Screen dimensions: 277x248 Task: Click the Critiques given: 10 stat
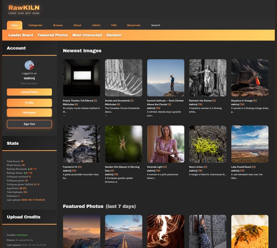tap(17, 181)
